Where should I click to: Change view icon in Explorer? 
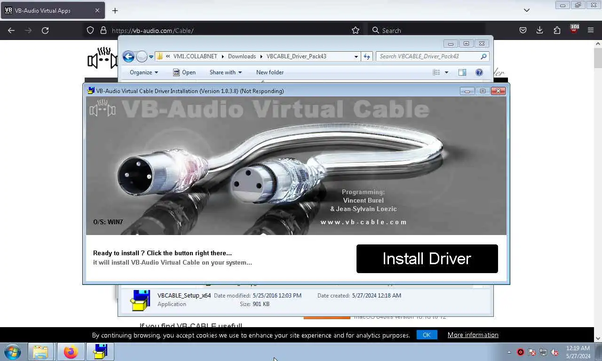[436, 72]
